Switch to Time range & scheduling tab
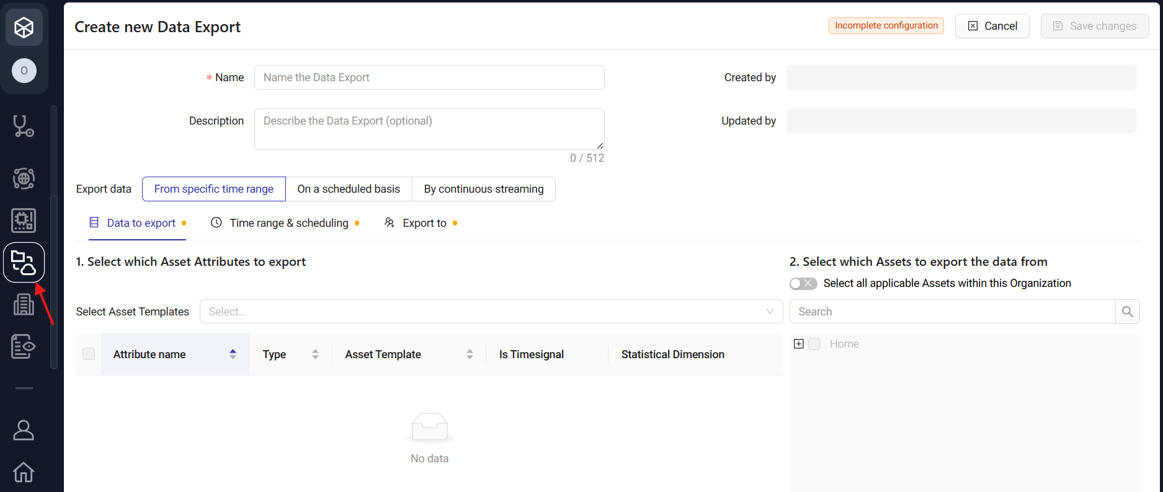Viewport: 1163px width, 492px height. pyautogui.click(x=288, y=223)
